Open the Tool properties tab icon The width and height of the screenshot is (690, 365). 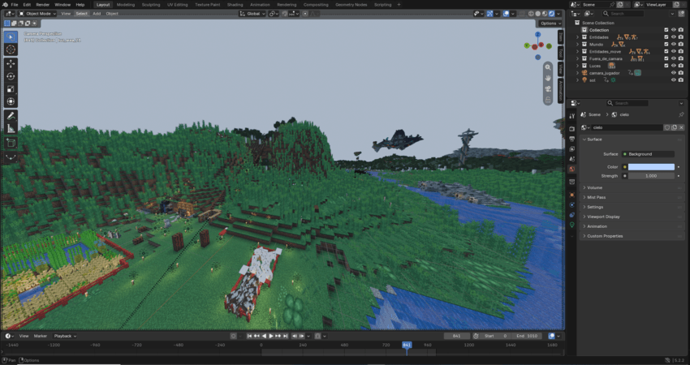tap(571, 116)
